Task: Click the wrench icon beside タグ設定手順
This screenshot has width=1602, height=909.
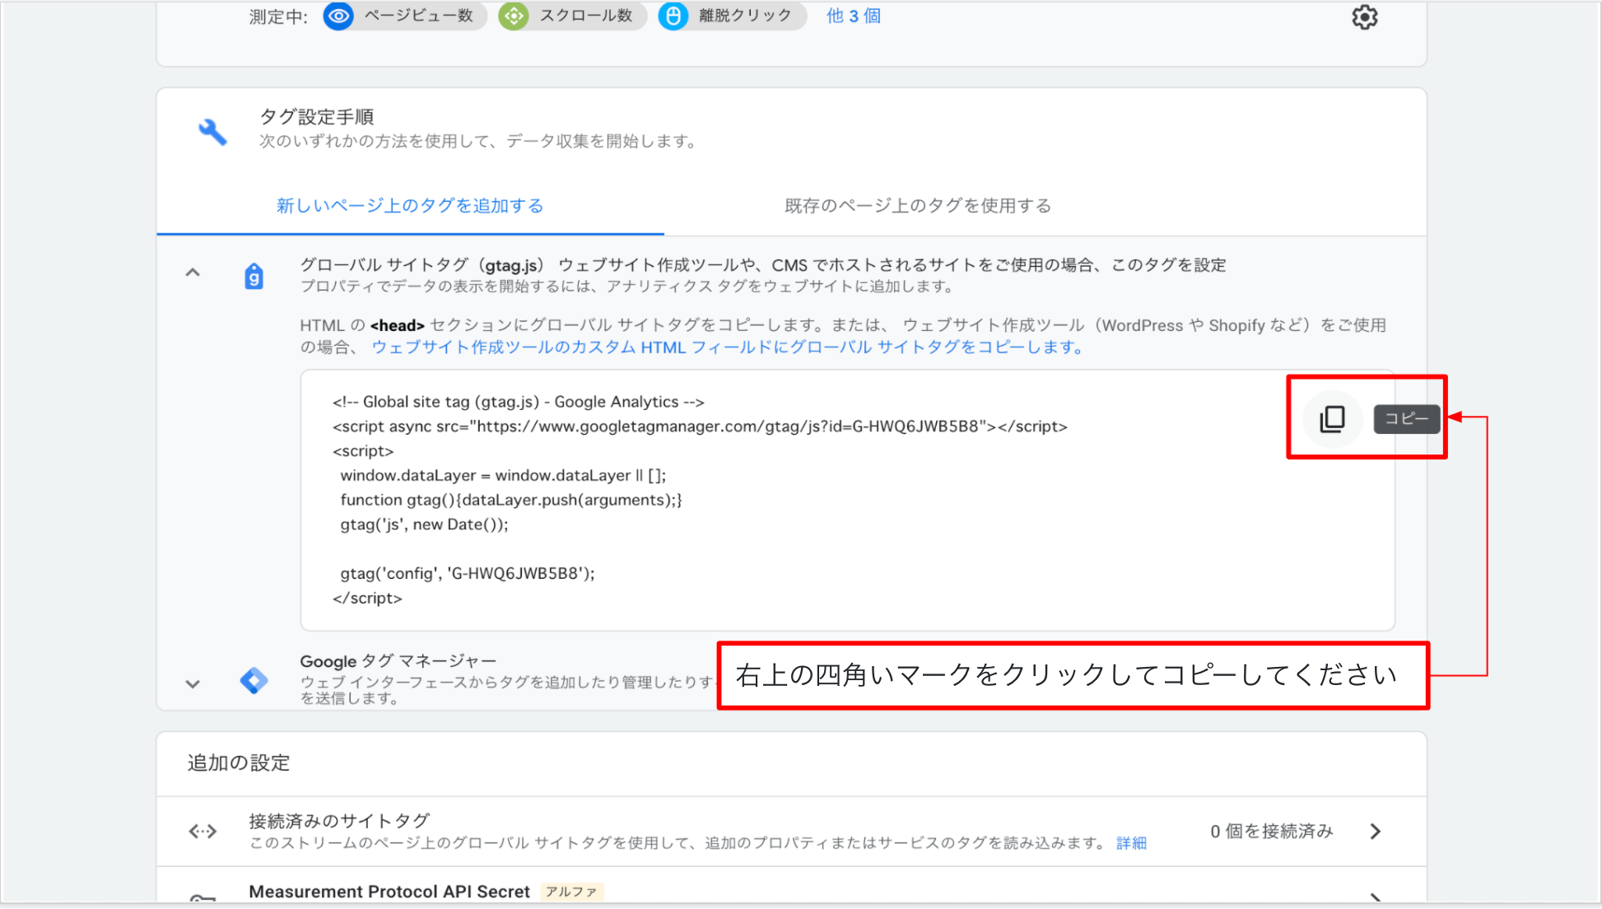Action: [x=212, y=131]
